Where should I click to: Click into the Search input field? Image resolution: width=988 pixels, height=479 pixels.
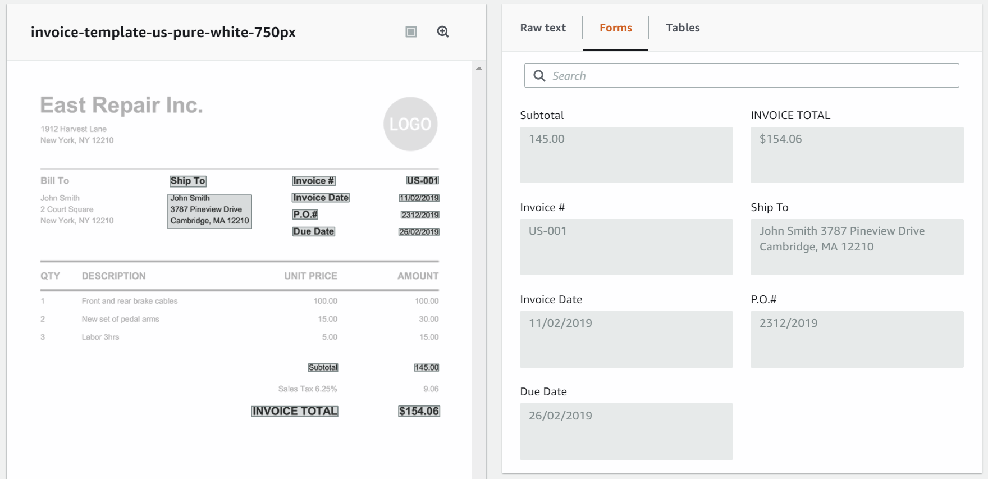tap(742, 76)
